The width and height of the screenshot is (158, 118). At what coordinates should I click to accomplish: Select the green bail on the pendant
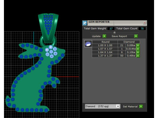48,28
